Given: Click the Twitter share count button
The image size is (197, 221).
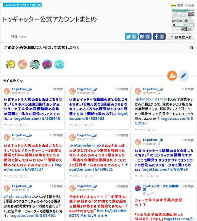Looking at the screenshot, I should click(131, 37).
